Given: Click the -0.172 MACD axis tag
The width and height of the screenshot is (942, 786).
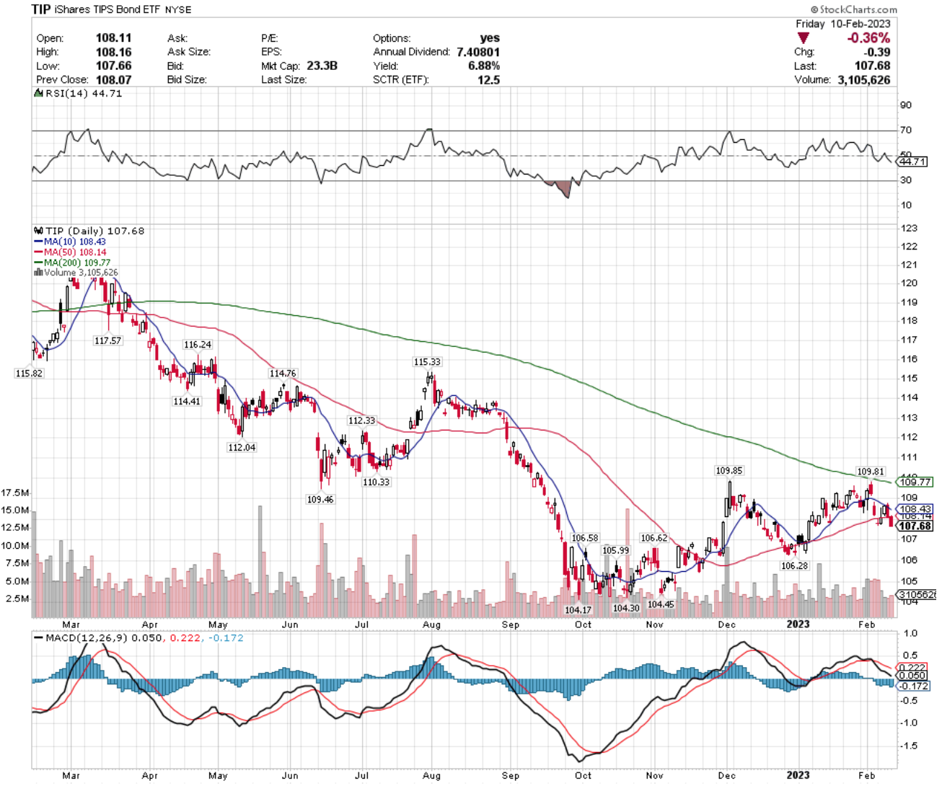Looking at the screenshot, I should [915, 686].
